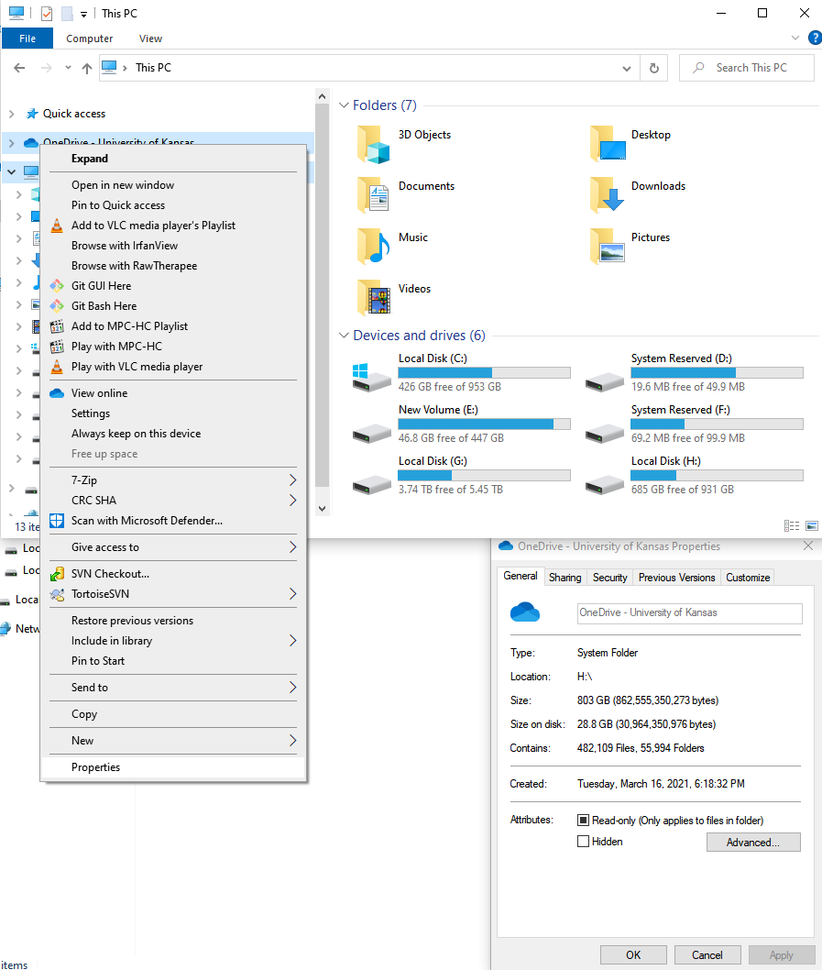
Task: Click the New Volume (E:) usage bar
Action: (484, 424)
